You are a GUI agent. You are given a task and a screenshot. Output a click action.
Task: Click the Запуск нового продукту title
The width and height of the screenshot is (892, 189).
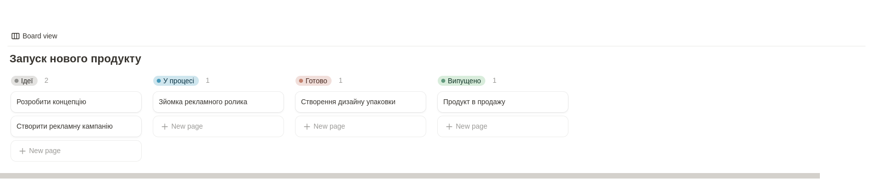pos(75,59)
